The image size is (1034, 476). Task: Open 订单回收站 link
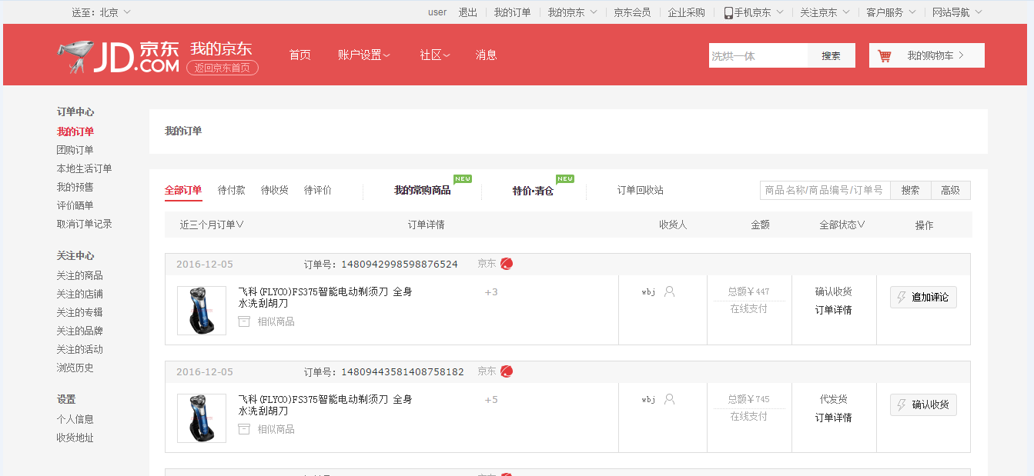pyautogui.click(x=640, y=190)
